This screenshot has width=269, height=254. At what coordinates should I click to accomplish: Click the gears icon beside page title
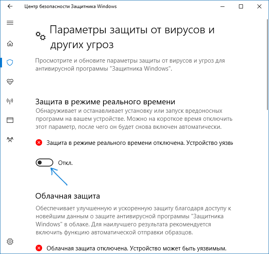(40, 36)
